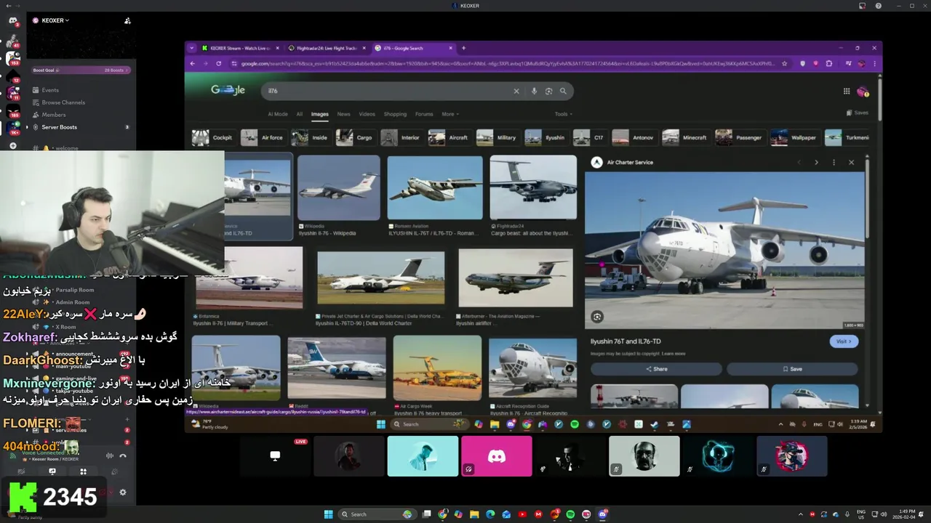Open preview panel three-dot more options

tap(834, 163)
